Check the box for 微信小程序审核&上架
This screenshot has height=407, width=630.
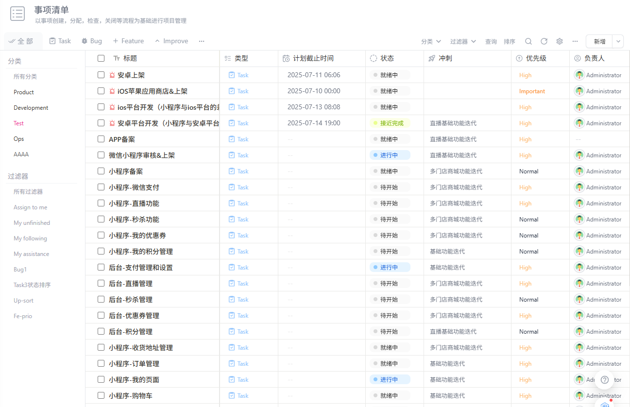101,155
